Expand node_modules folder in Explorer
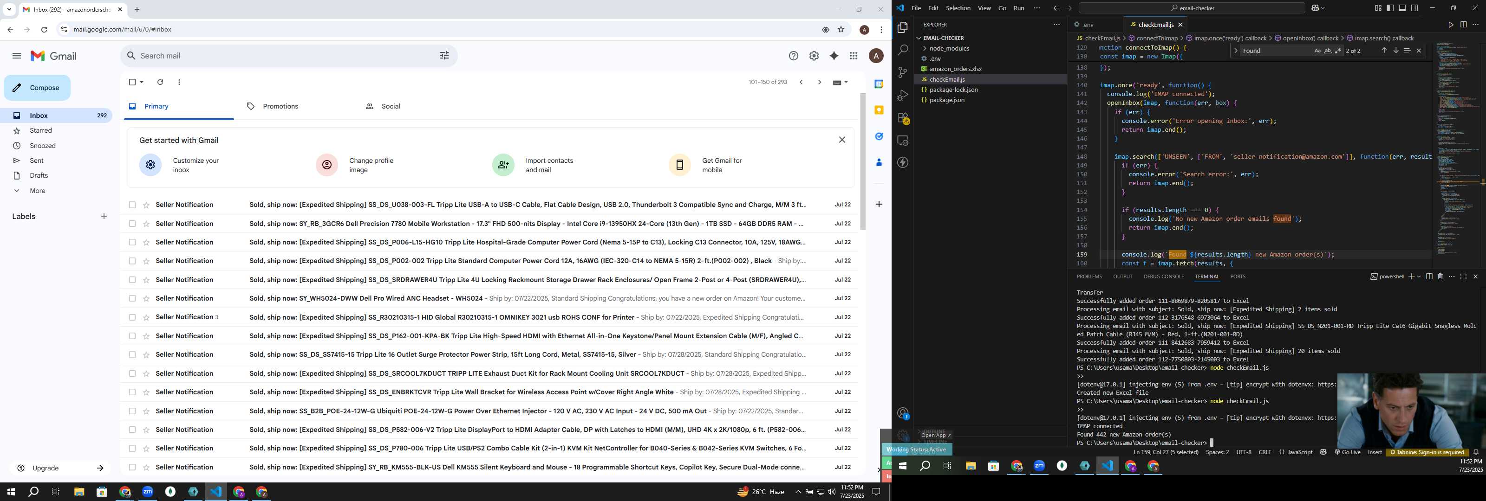 coord(949,48)
